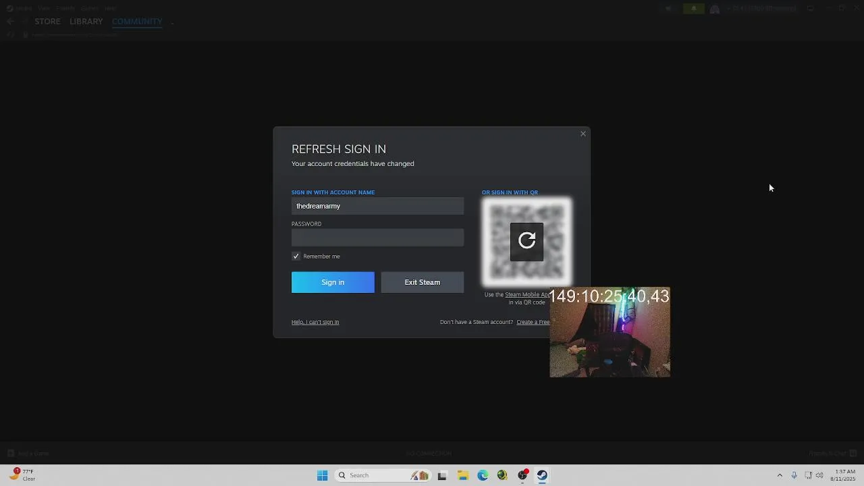Open File Explorer from the taskbar

point(462,475)
